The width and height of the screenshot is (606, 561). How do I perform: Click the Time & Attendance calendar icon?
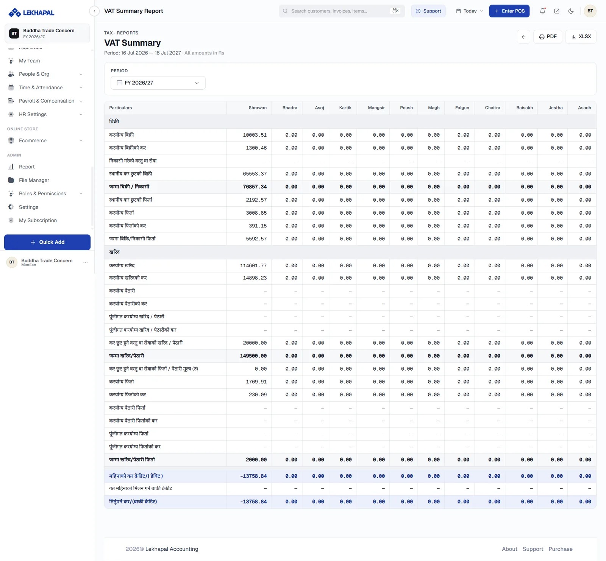pos(11,87)
